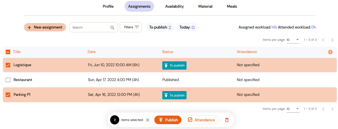338x129 pixels.
Task: Open the Filters menu
Action: coord(131,27)
